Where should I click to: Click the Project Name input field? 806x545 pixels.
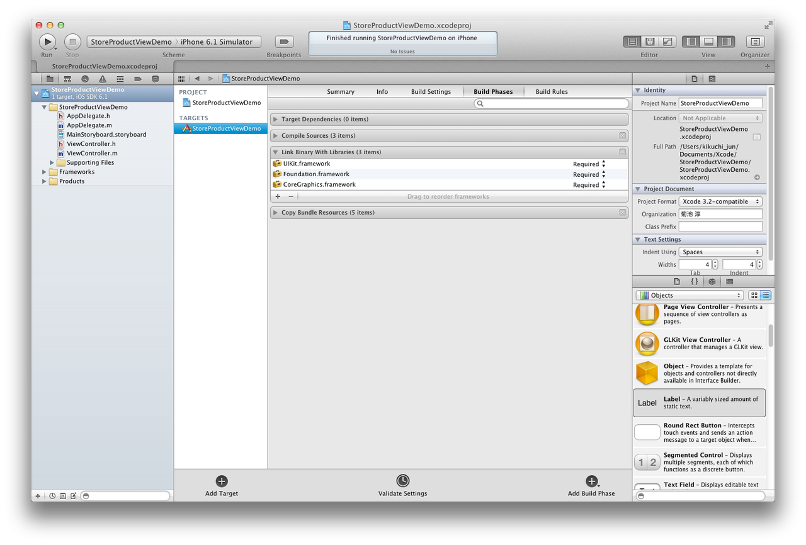pos(720,103)
